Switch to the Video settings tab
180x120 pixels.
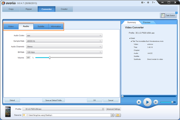coord(11,26)
